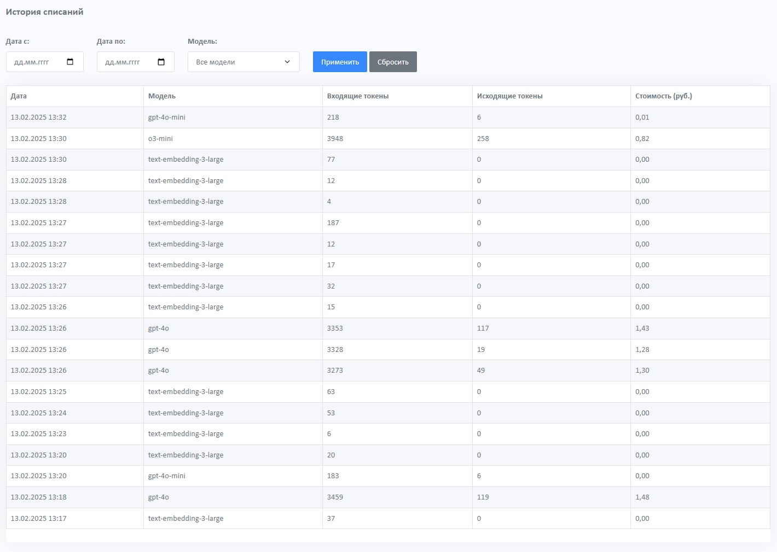Click incoming tokens value '218'

[x=333, y=118]
